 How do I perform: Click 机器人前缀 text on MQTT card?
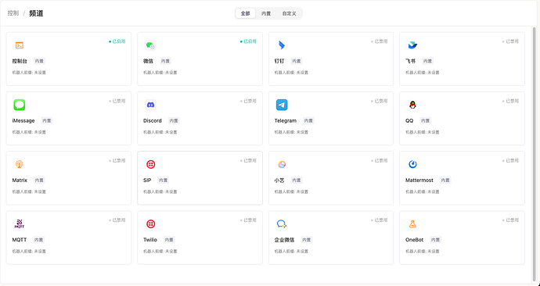click(x=29, y=252)
